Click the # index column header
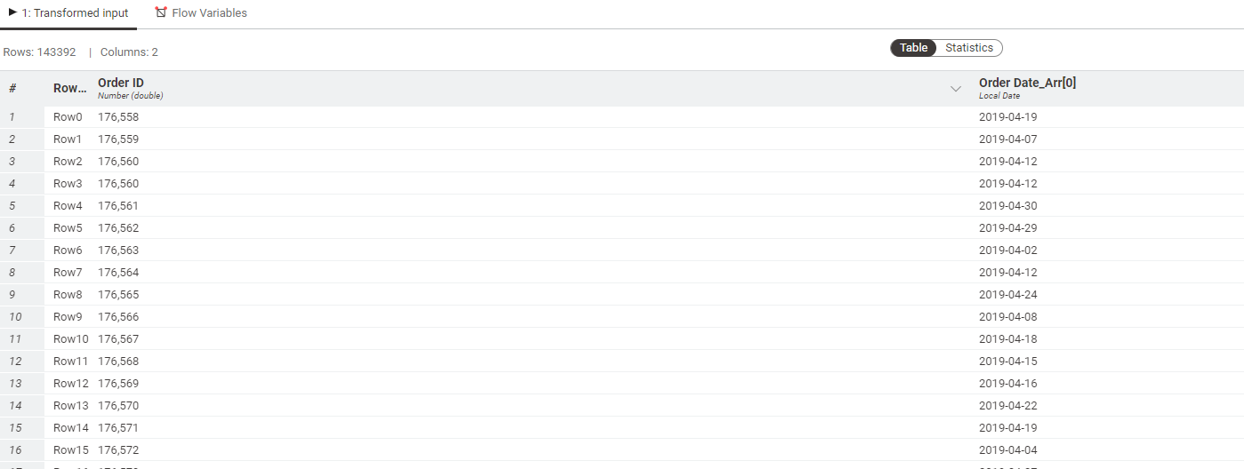 (12, 89)
